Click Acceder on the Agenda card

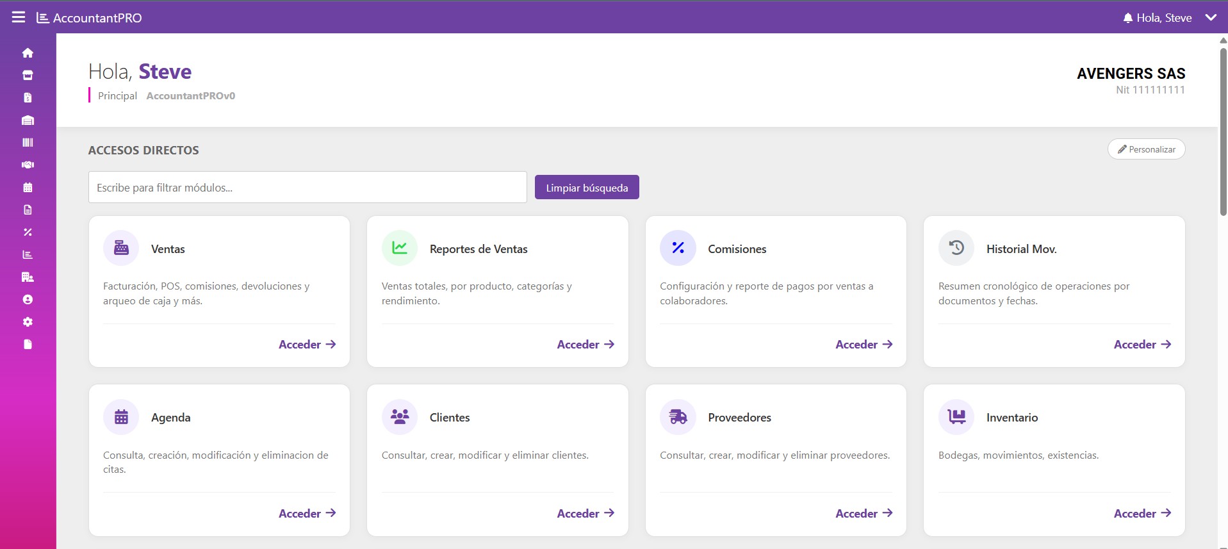point(307,514)
